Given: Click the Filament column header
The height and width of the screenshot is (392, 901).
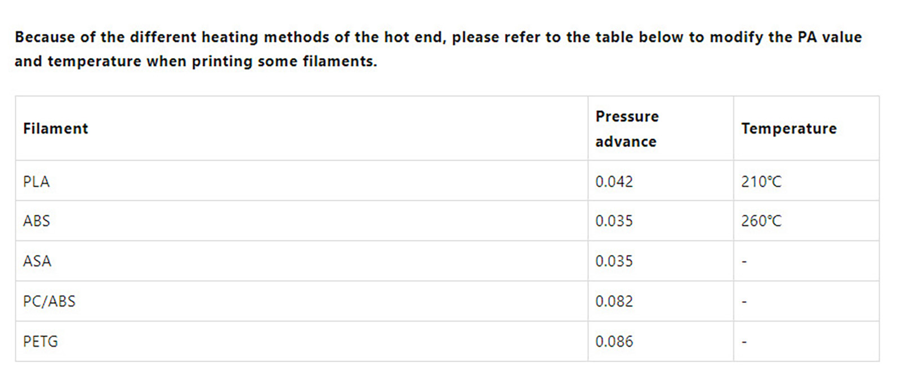Looking at the screenshot, I should [x=302, y=128].
